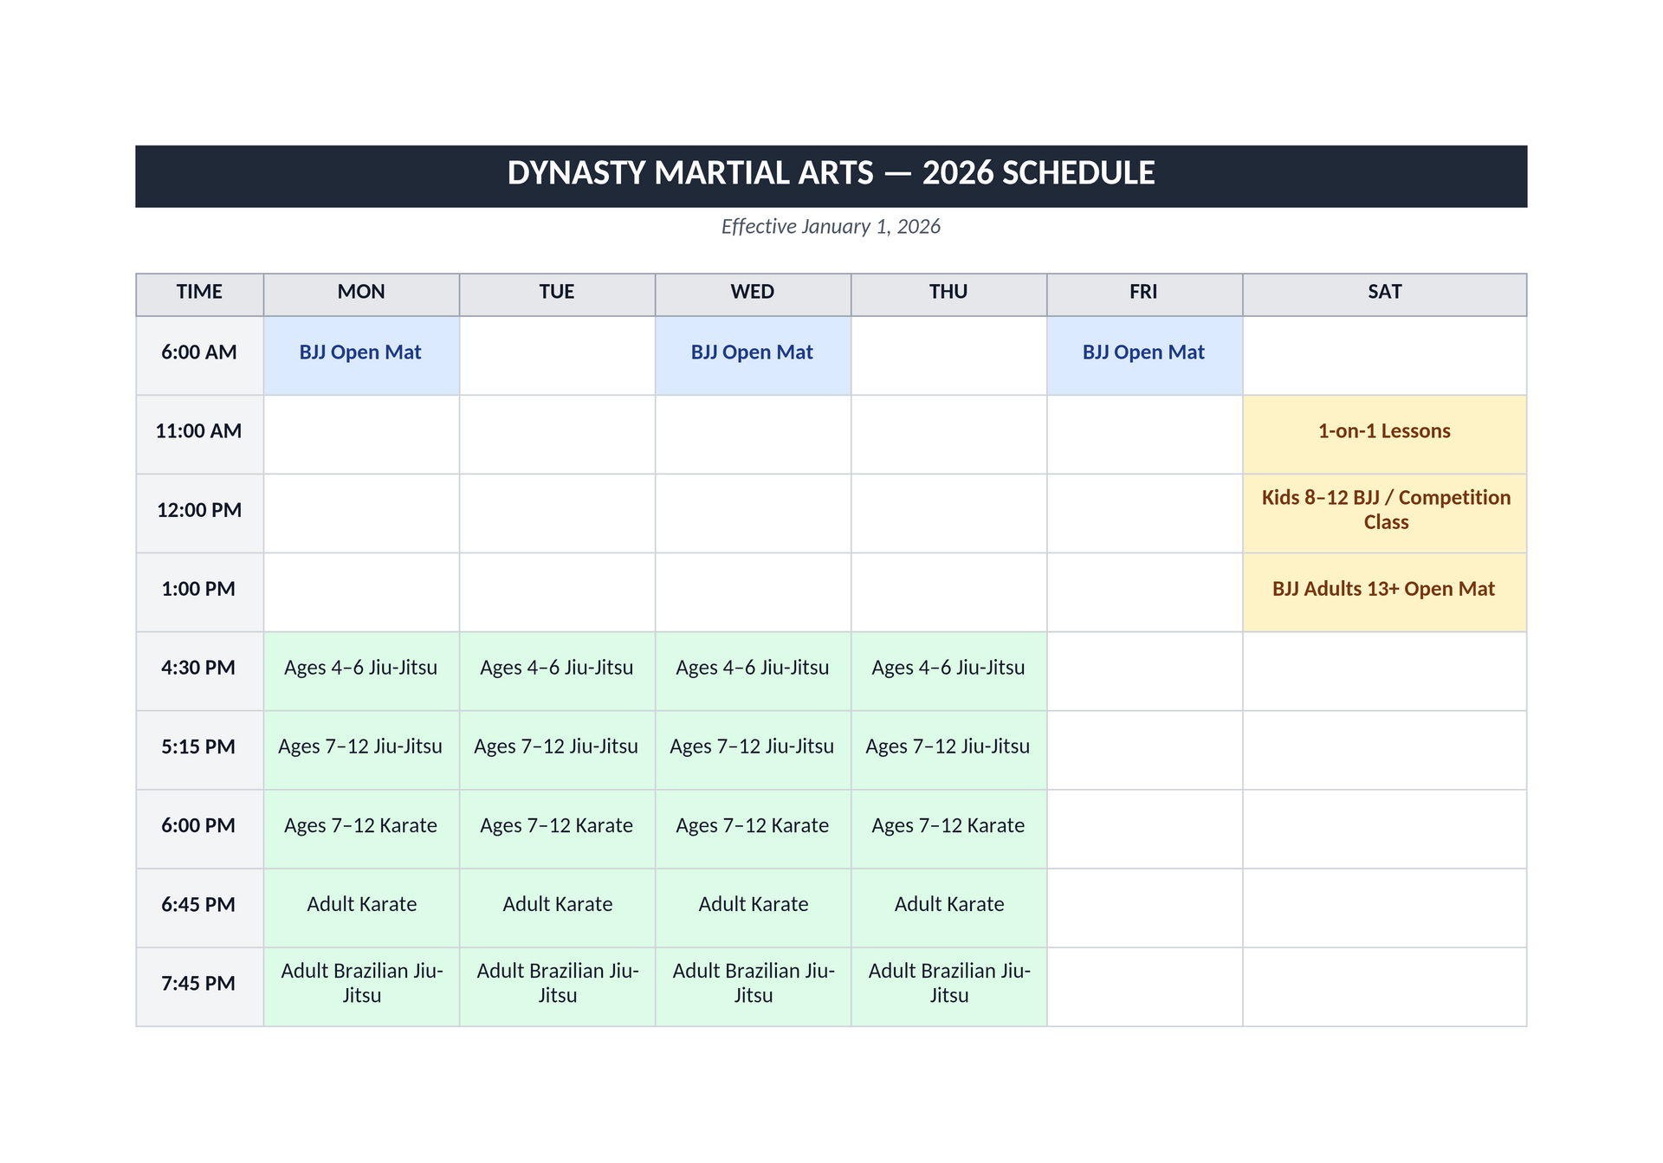Select the BJJ Adults 13+ Open Mat cell
This screenshot has height=1163, width=1663.
pyautogui.click(x=1384, y=592)
